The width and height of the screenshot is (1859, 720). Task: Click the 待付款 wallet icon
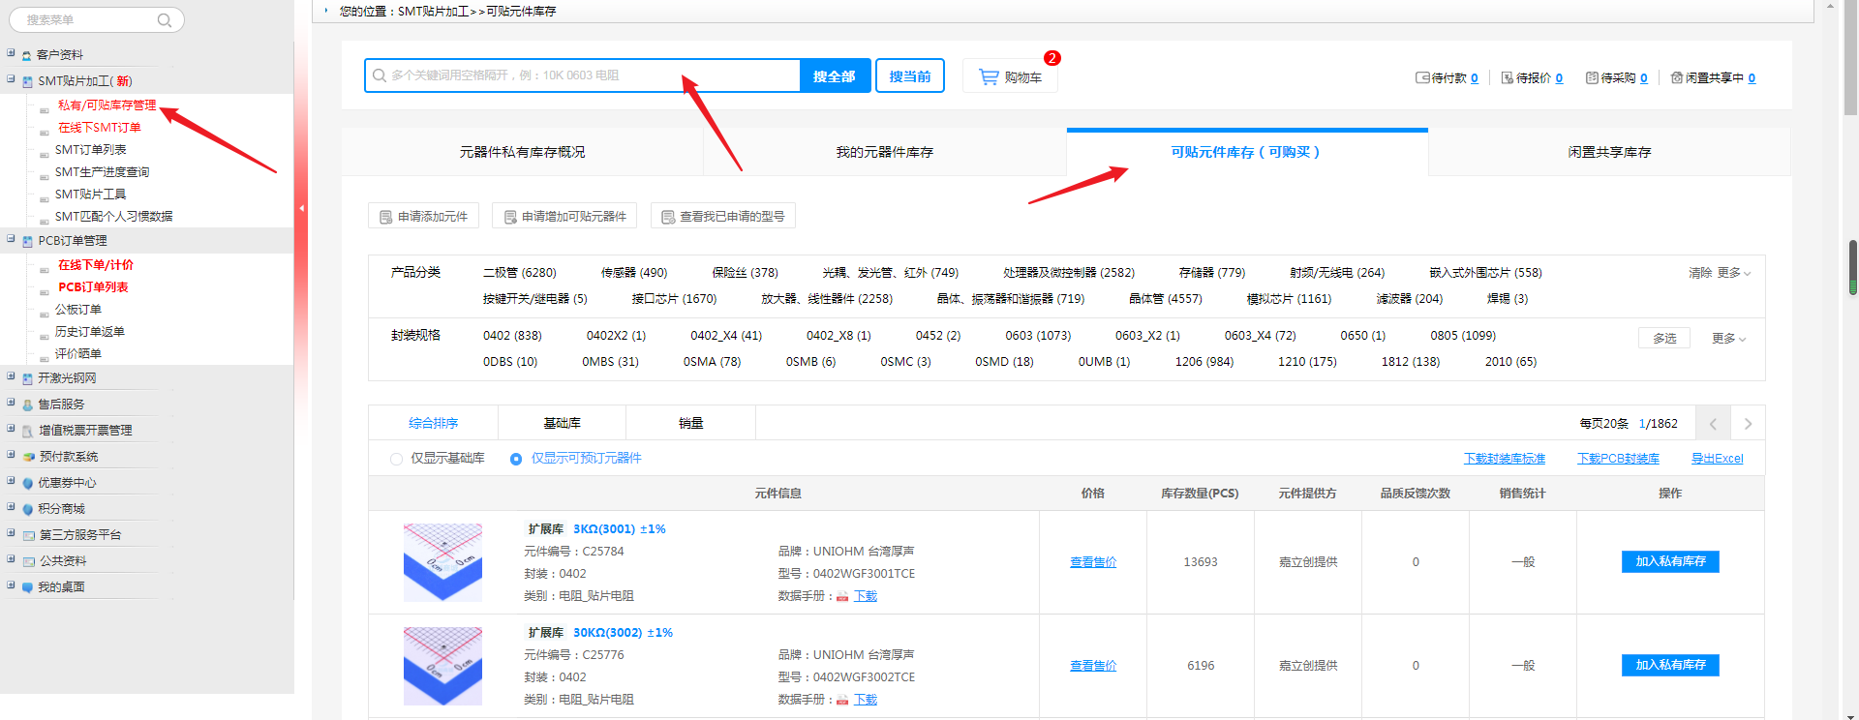click(x=1422, y=78)
